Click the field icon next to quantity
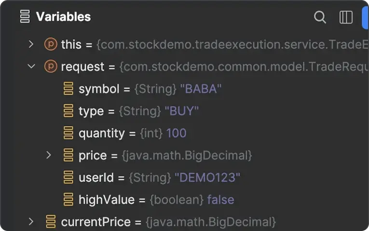Image resolution: width=369 pixels, height=231 pixels. (x=68, y=133)
